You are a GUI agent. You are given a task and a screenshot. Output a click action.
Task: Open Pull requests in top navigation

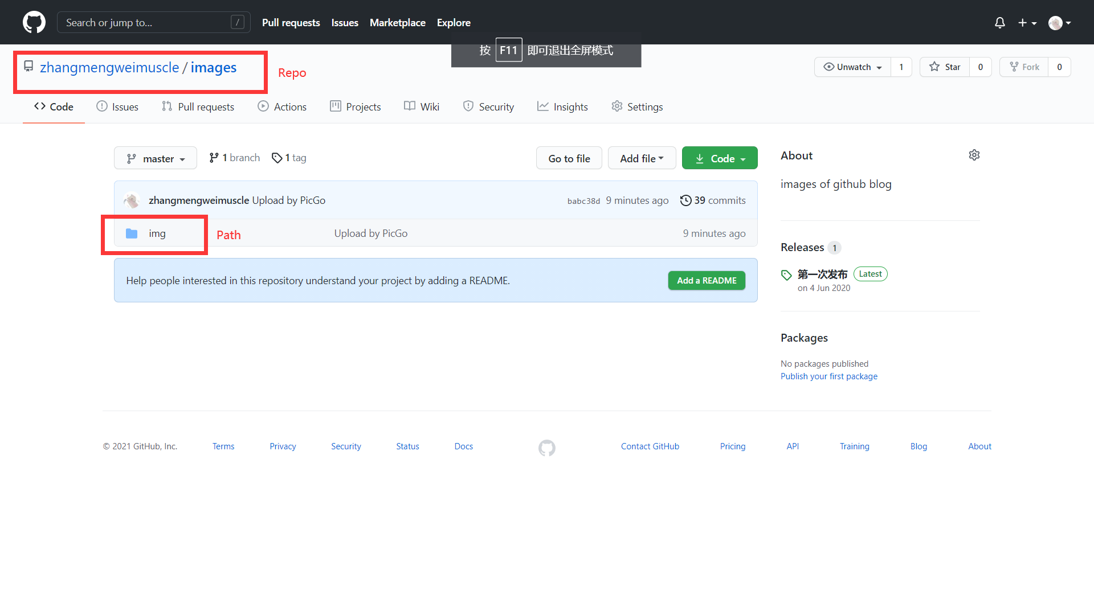coord(291,23)
